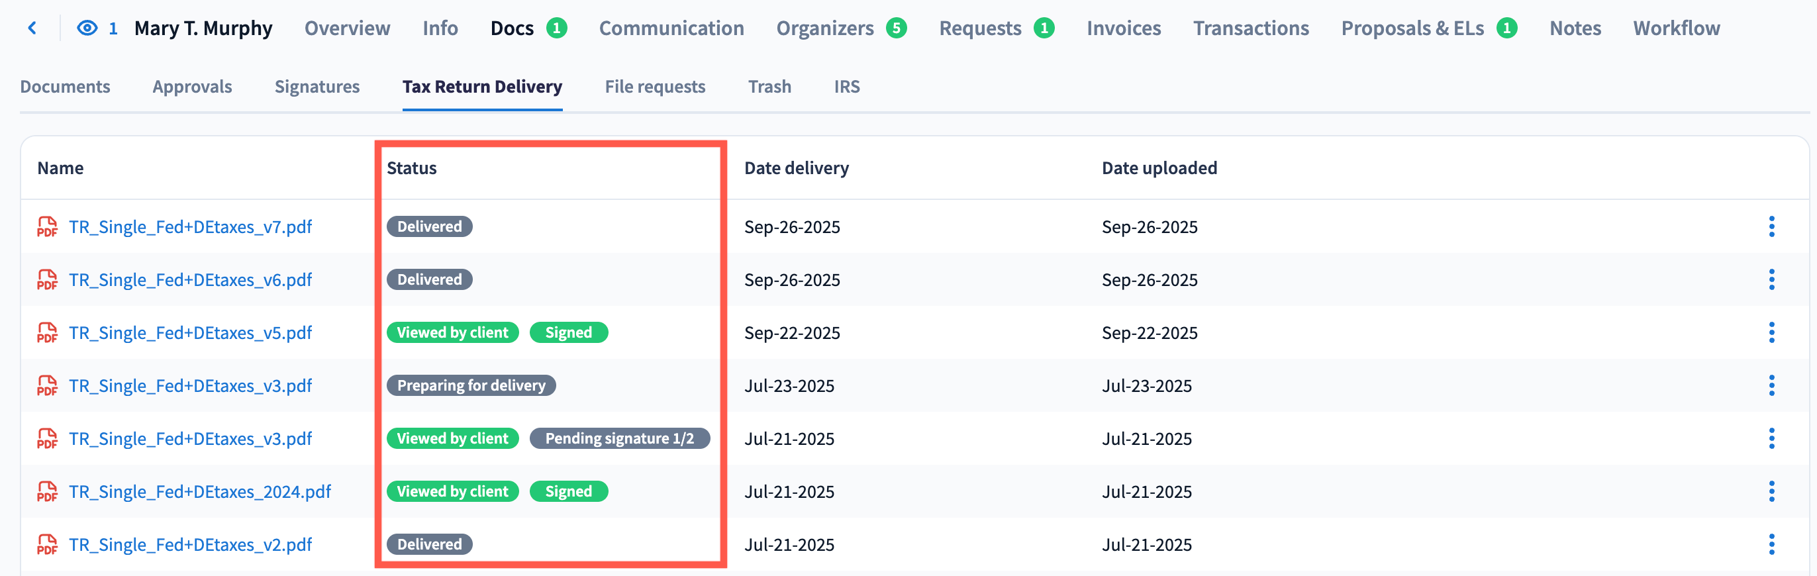The image size is (1817, 576).
Task: Click the Pending signature 1/2 badge
Action: pos(618,438)
